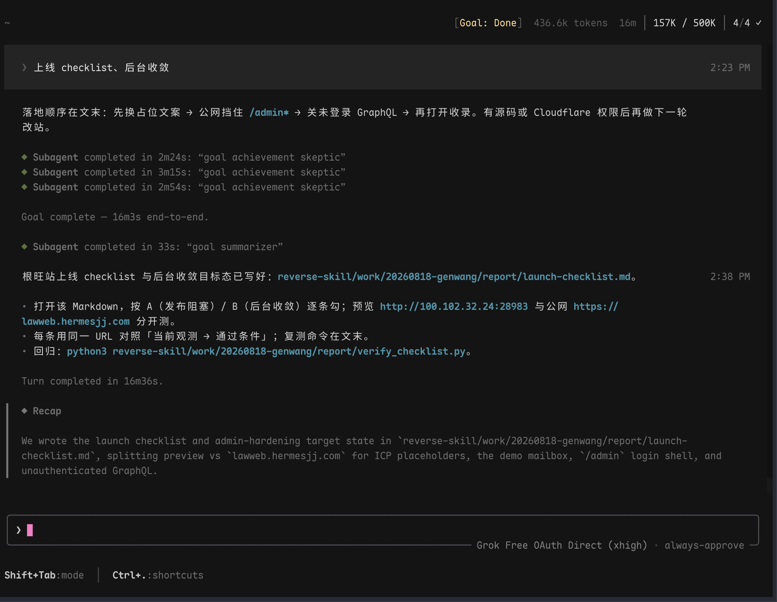Click the Shift+Tab:mode hint
Screen dimensions: 777x602
[44, 575]
